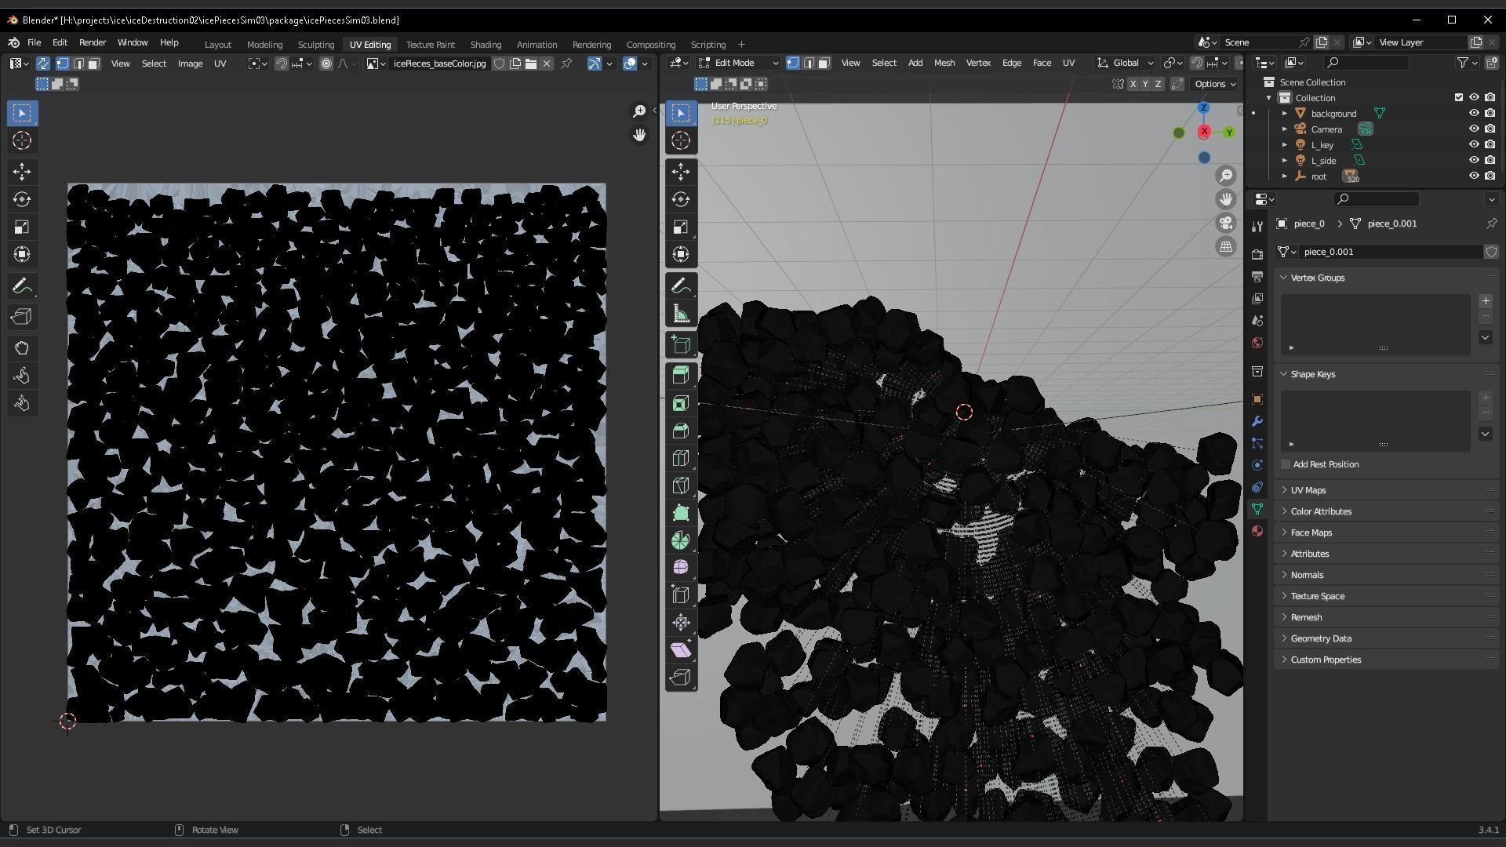Open the Edit Mode dropdown
Viewport: 1506px width, 847px height.
tap(738, 63)
